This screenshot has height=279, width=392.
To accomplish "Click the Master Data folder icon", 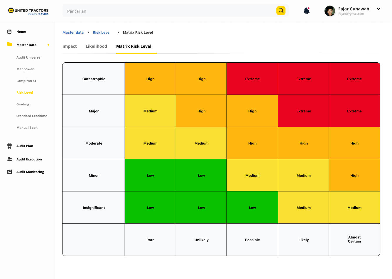I will [9, 44].
